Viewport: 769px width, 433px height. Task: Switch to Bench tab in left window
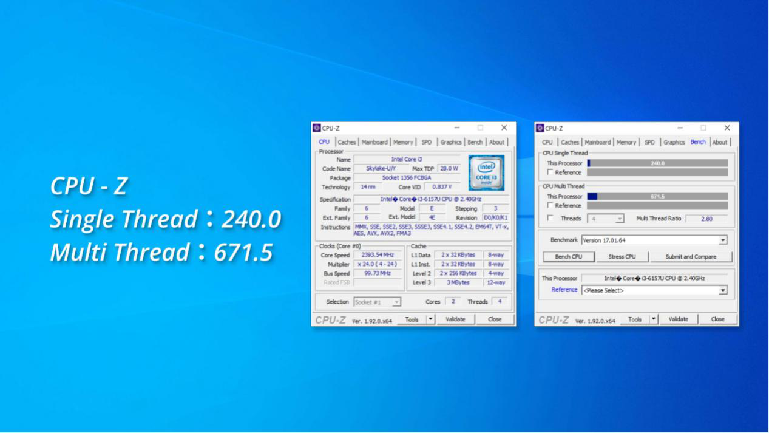tap(475, 142)
